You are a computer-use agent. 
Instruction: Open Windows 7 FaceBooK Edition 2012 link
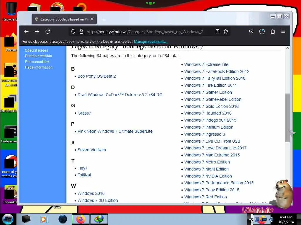217,71
